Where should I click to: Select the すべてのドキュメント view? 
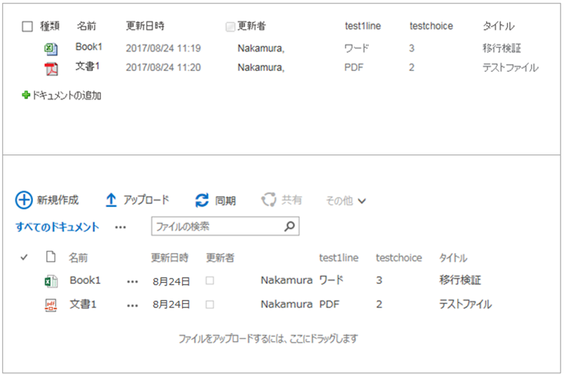57,227
